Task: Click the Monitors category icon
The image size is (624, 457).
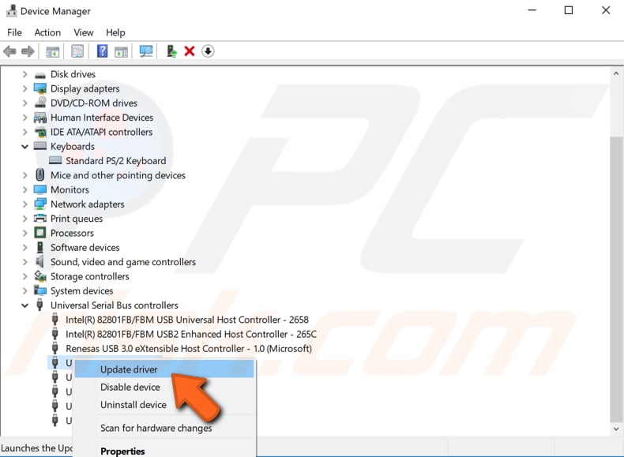Action: pos(40,189)
